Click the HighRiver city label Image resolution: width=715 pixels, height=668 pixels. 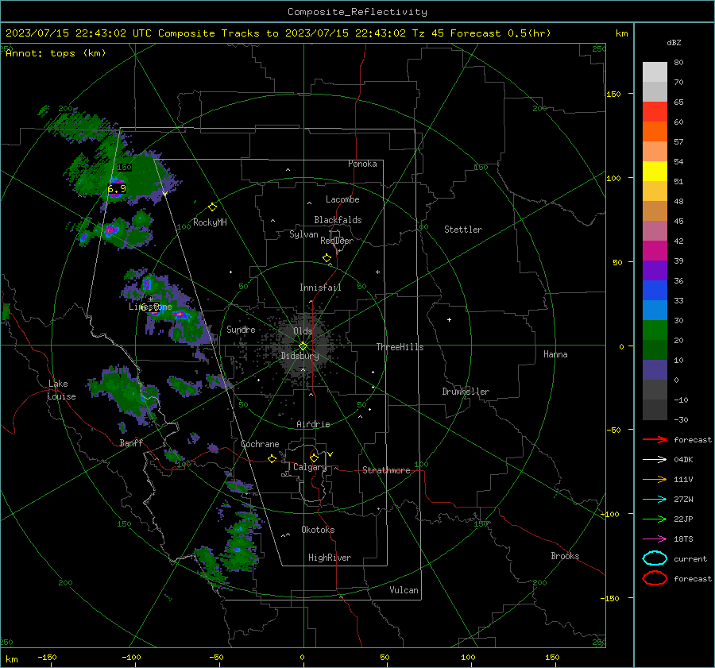pyautogui.click(x=330, y=558)
